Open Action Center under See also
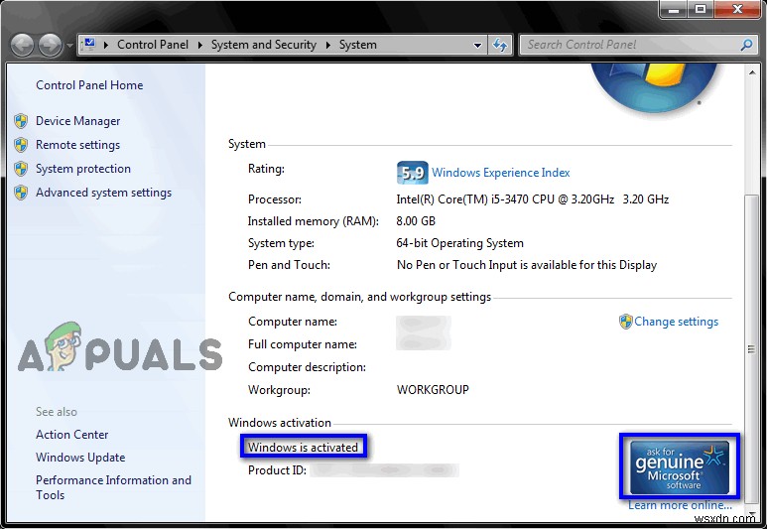 pyautogui.click(x=71, y=435)
